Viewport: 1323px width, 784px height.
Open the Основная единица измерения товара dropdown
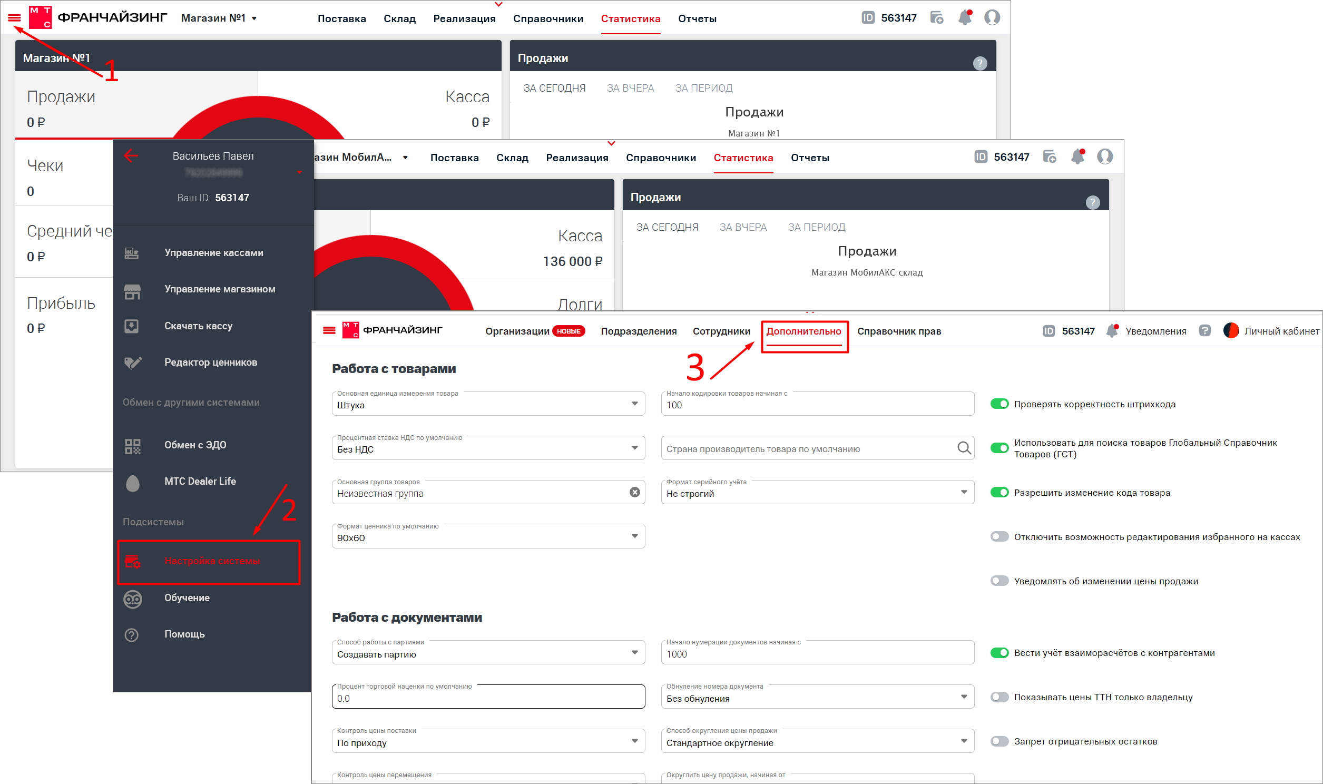[488, 404]
